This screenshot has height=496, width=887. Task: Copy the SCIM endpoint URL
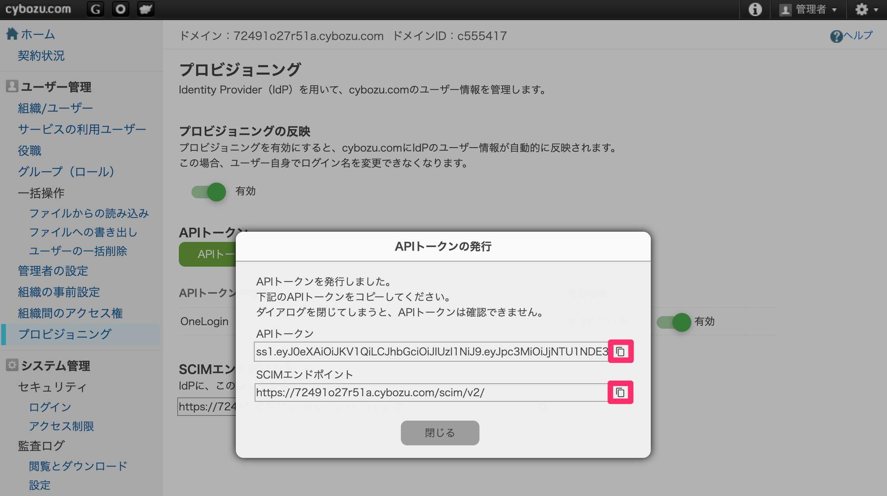(x=621, y=392)
